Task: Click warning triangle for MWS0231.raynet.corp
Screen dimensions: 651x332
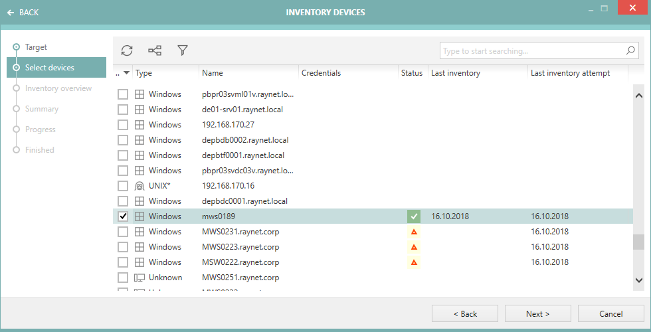Action: [414, 232]
